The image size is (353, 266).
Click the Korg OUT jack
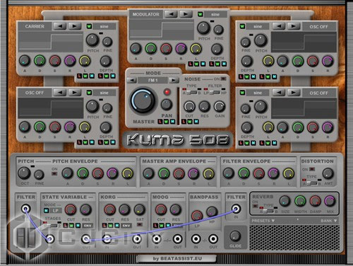(x=137, y=239)
